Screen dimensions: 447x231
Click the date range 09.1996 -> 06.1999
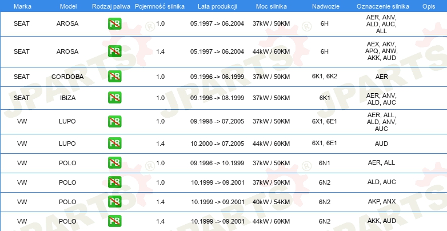point(217,77)
